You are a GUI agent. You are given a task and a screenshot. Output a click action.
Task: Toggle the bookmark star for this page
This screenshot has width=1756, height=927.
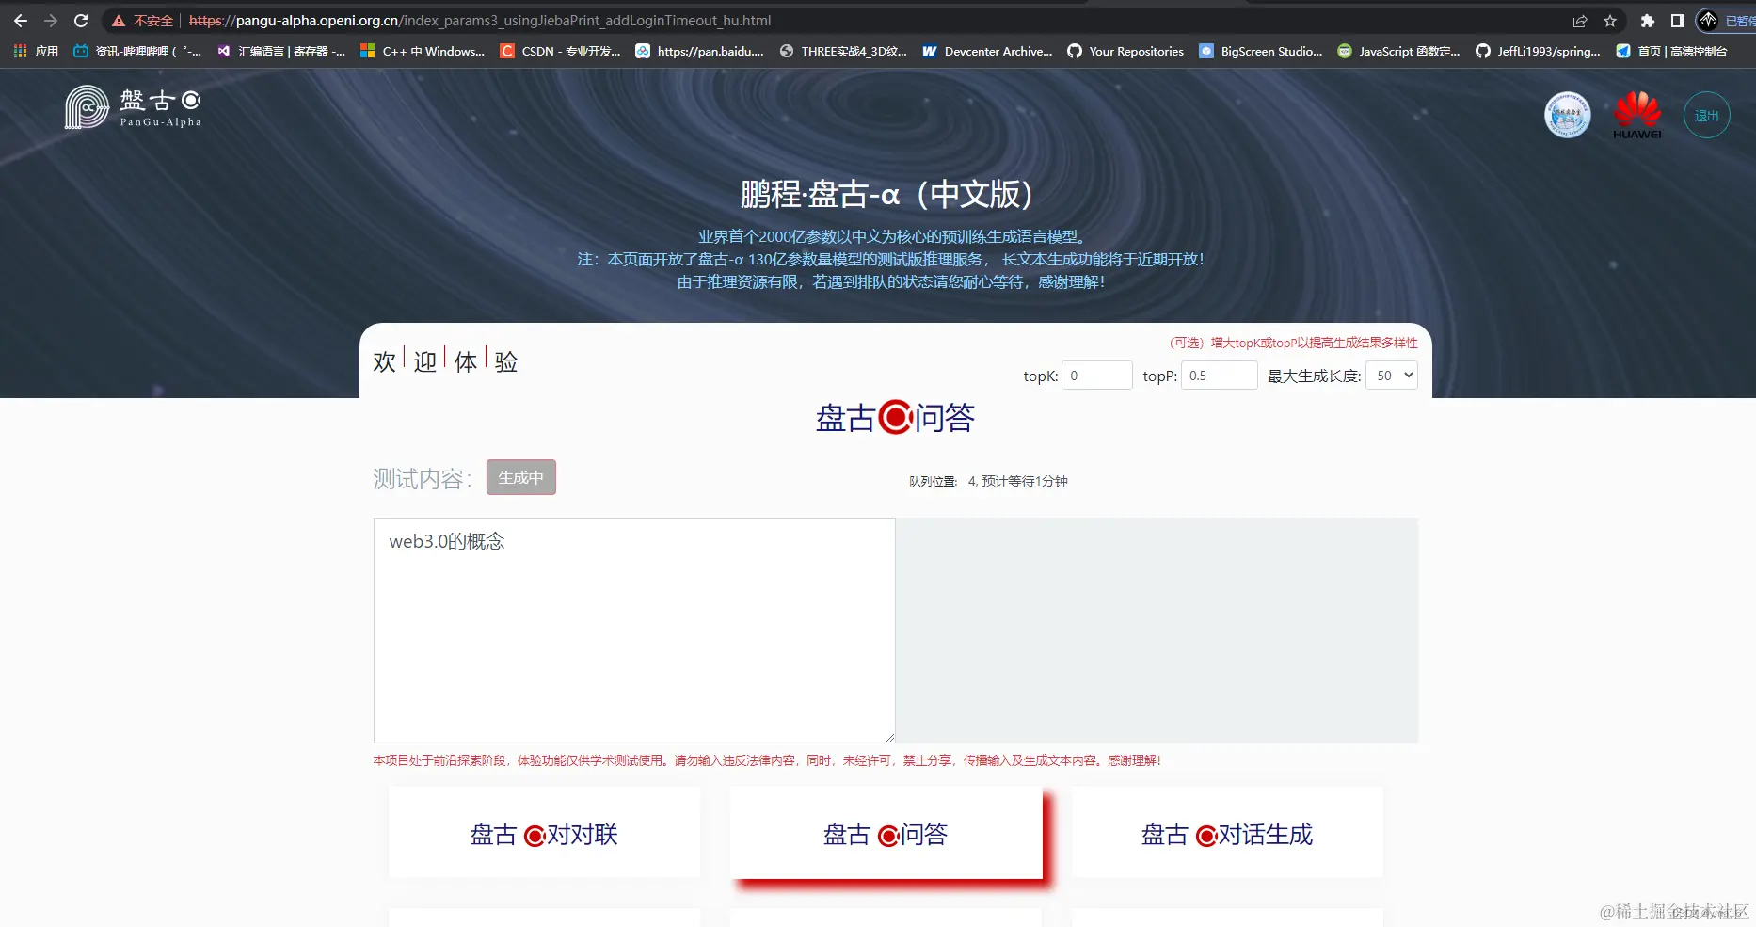[1610, 20]
